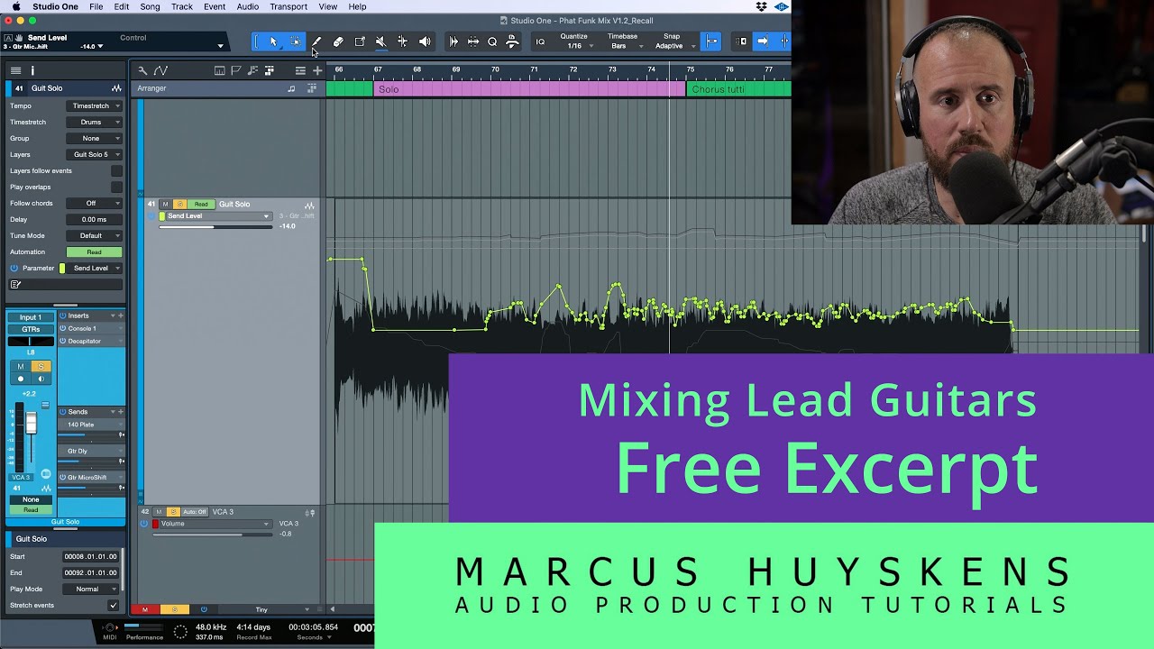Toggle Snap to grid button
This screenshot has width=1154, height=649.
click(x=710, y=41)
